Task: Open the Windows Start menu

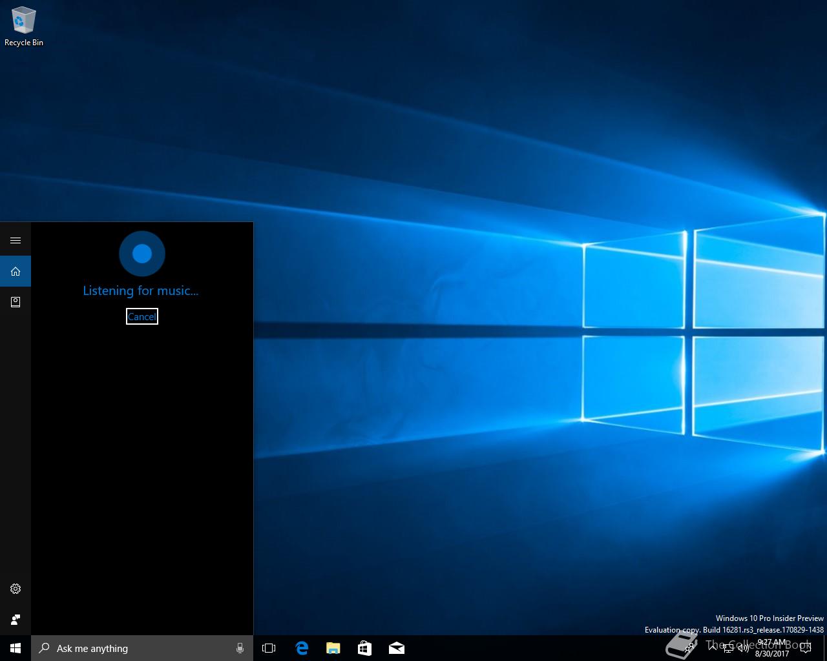Action: (16, 648)
